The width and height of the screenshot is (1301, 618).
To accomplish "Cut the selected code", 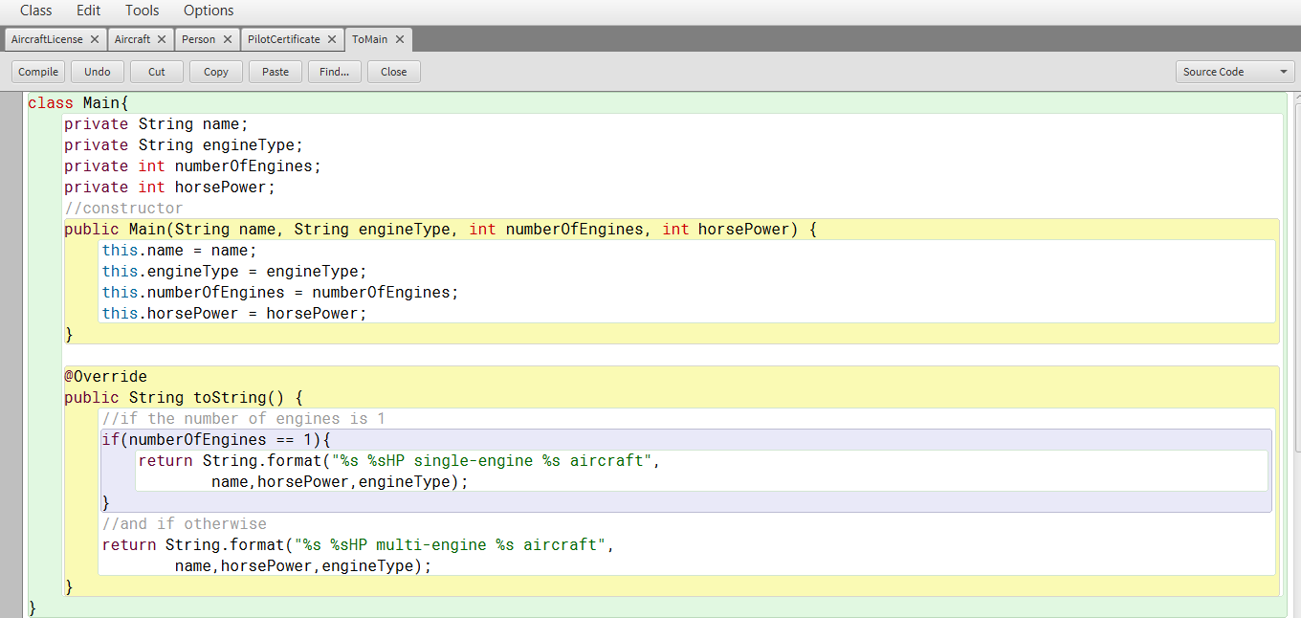I will tap(156, 71).
